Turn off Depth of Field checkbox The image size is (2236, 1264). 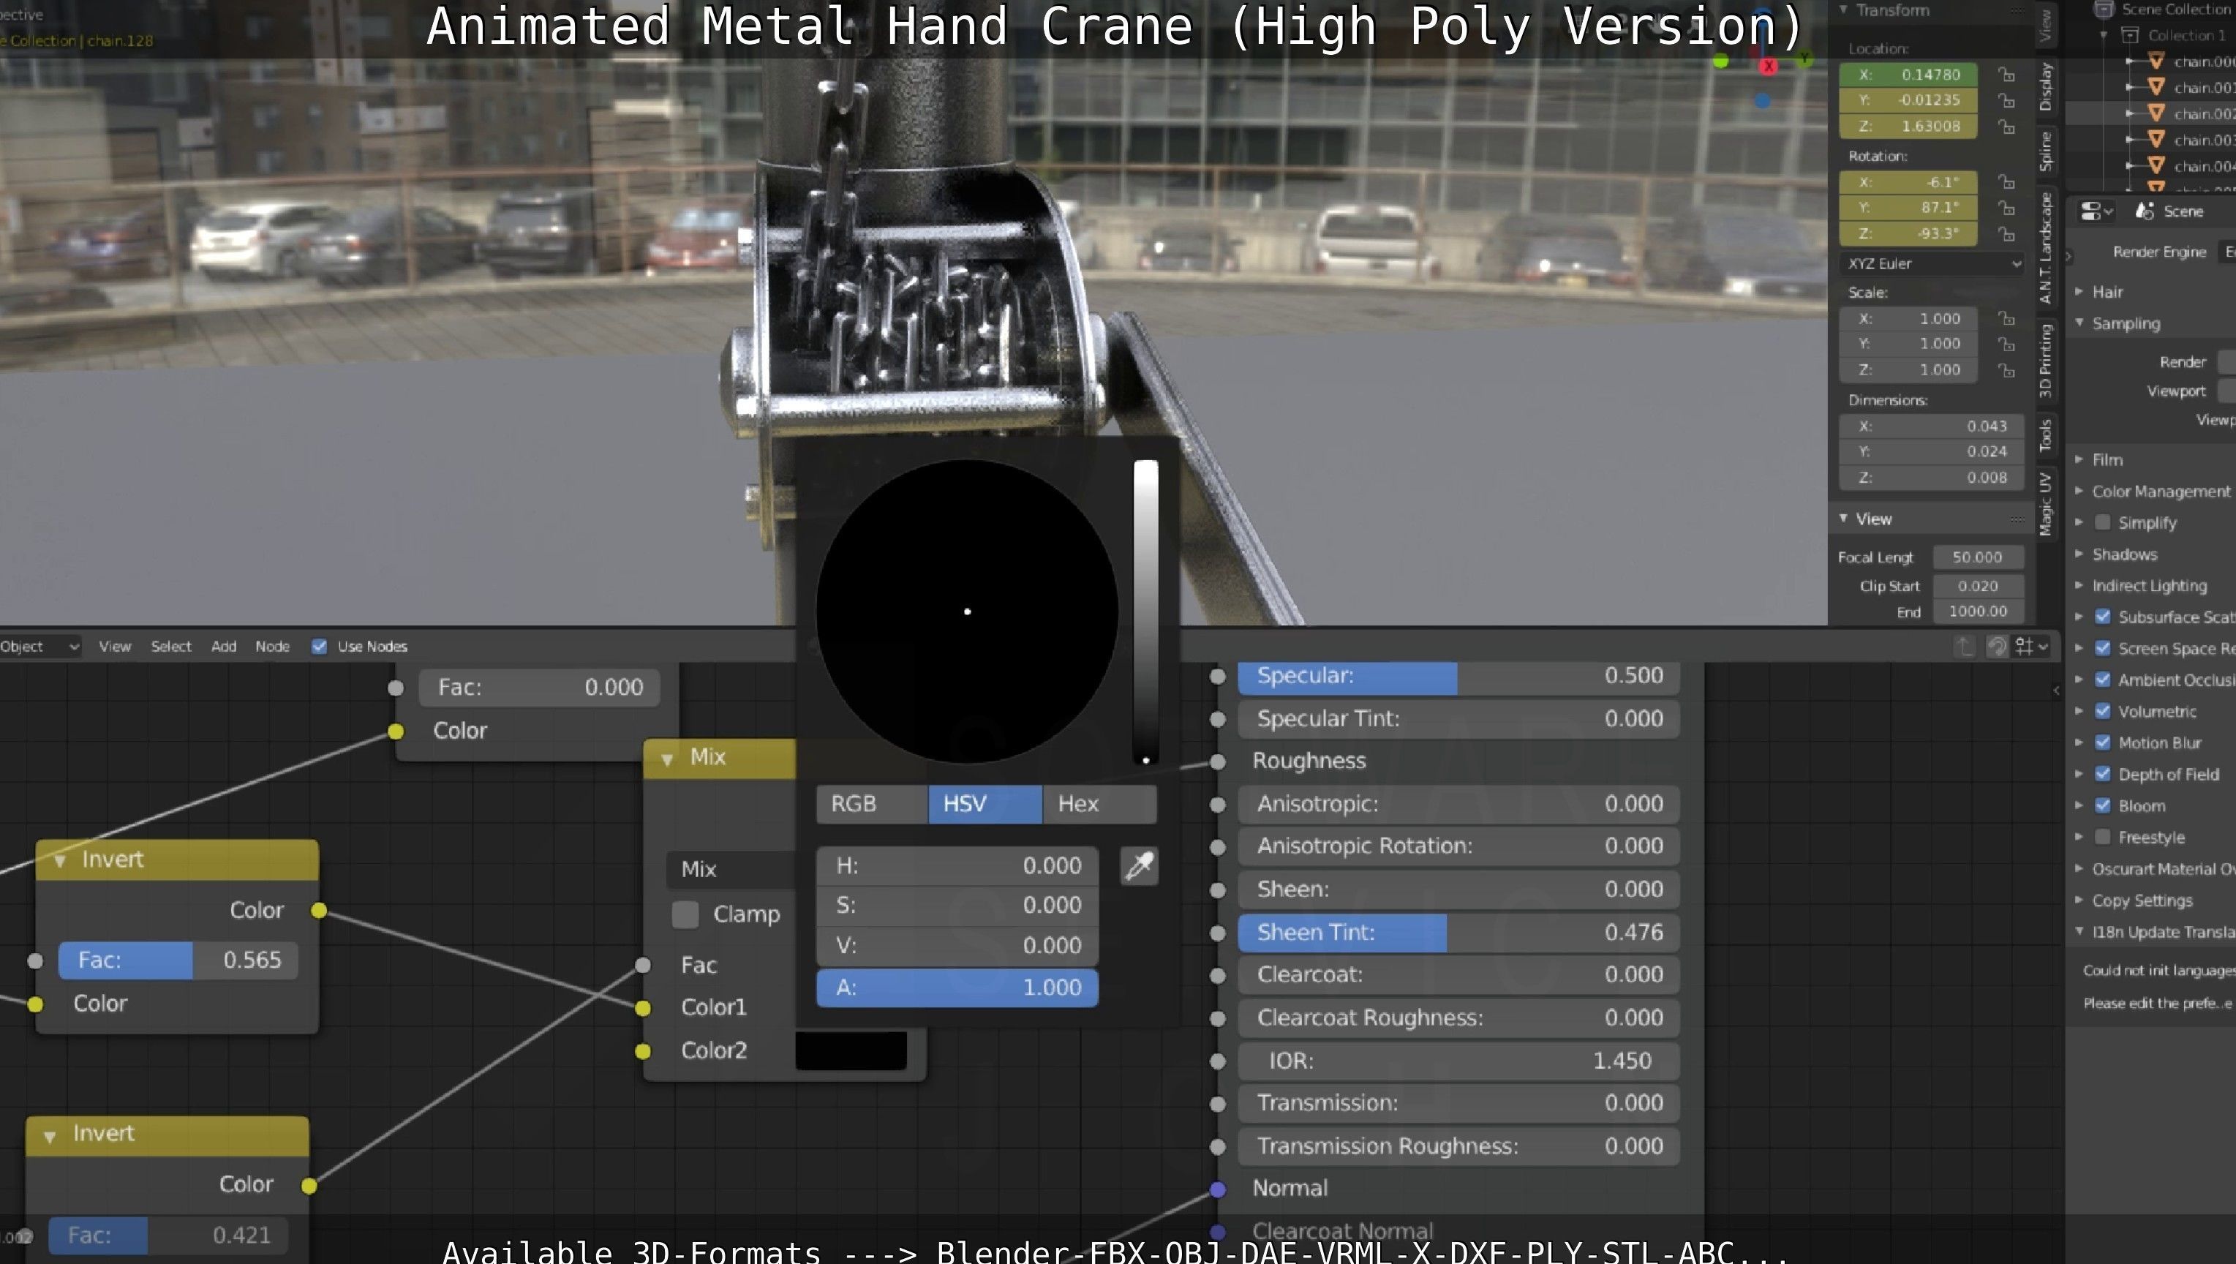(2102, 773)
